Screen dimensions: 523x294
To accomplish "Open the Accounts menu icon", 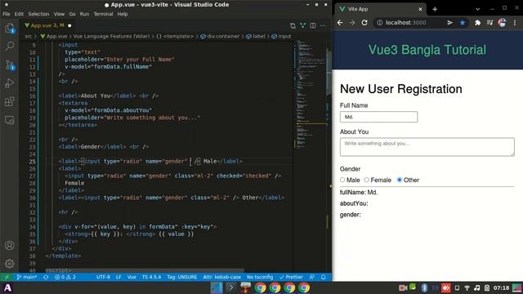I will click(x=10, y=245).
